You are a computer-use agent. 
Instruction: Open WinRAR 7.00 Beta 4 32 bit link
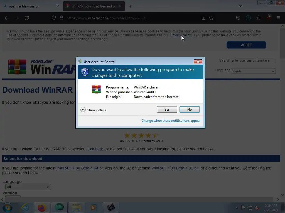coord(175,168)
